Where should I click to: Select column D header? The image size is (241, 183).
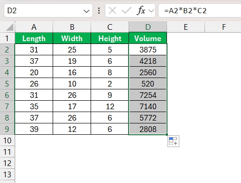(x=148, y=27)
